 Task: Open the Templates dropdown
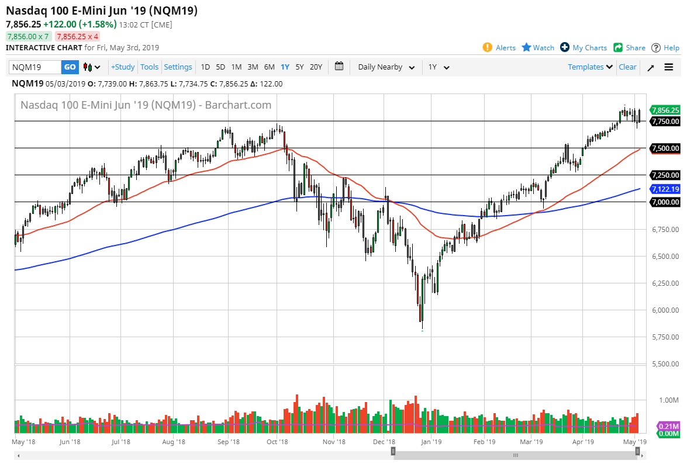589,67
